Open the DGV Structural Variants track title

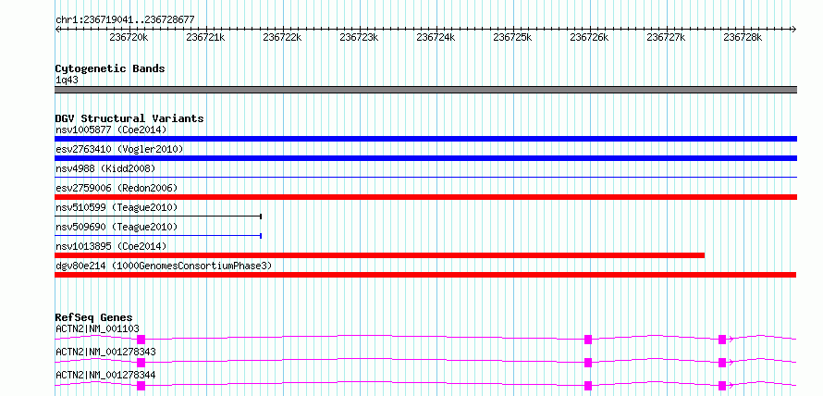click(129, 118)
